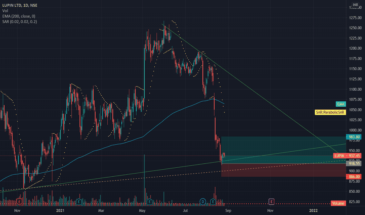The height and width of the screenshot is (215, 365).
Task: Open the earnings E marker near November
Action: [x=19, y=202]
